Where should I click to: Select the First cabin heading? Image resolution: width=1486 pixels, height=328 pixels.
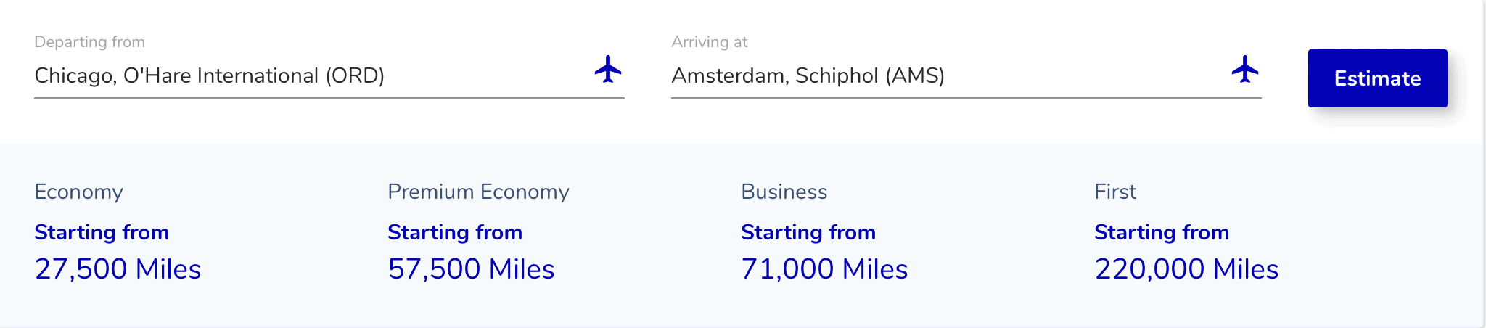tap(1115, 192)
